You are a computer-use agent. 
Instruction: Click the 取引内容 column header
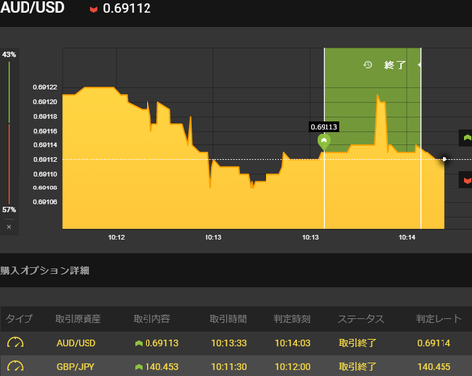(151, 319)
